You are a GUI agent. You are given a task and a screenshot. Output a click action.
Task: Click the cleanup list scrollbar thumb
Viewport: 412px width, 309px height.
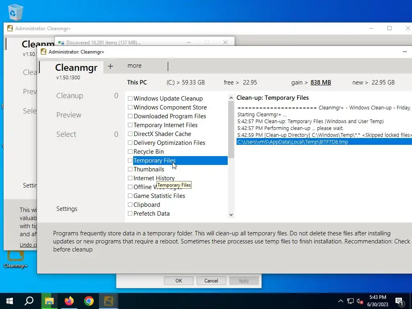click(x=231, y=130)
